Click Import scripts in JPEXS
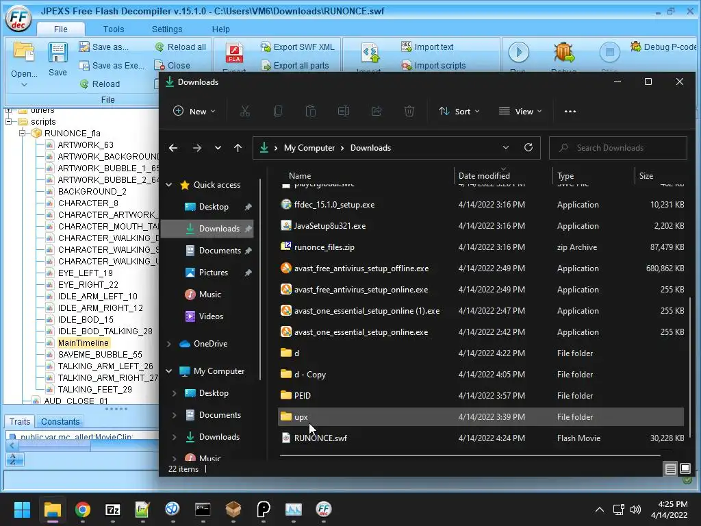 (433, 65)
